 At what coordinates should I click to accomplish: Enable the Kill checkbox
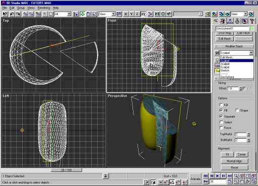click(x=221, y=105)
